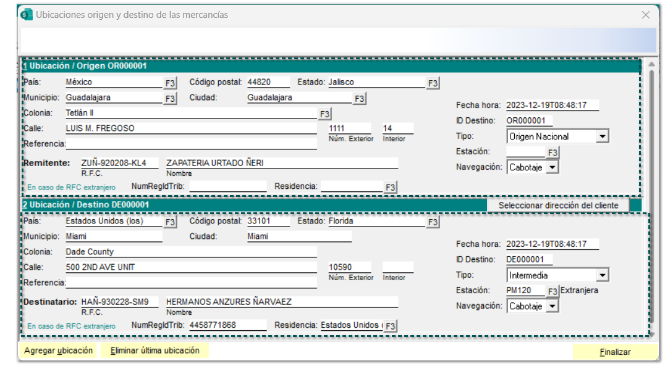Open destination Navegación Cabotaje dropdown
The height and width of the screenshot is (366, 665).
pyautogui.click(x=553, y=306)
